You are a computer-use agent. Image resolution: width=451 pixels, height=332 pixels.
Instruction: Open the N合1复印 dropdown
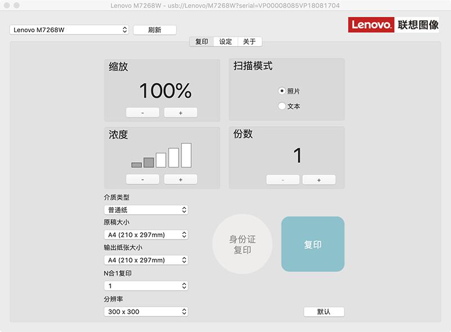coord(146,286)
